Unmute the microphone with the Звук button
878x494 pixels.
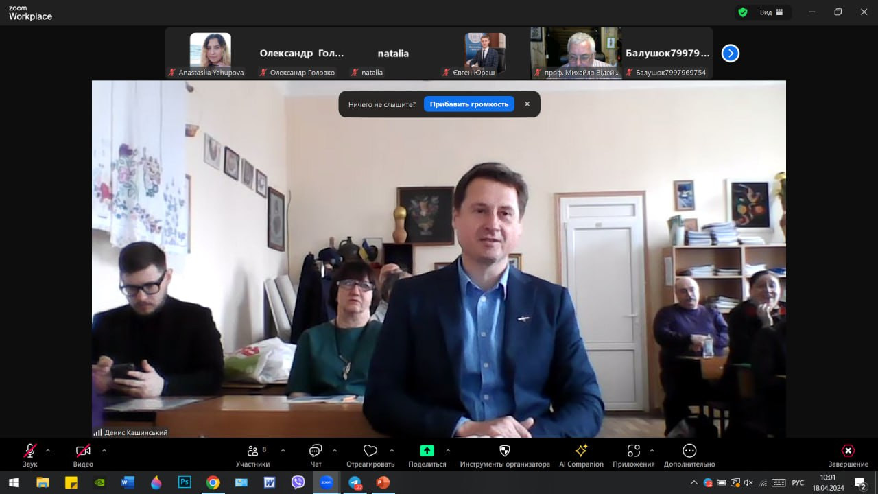[30, 455]
